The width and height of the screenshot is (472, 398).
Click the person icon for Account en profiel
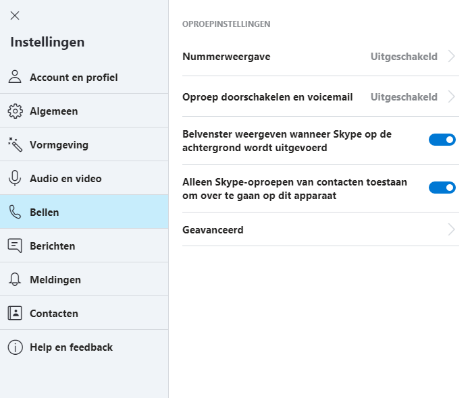tap(15, 77)
